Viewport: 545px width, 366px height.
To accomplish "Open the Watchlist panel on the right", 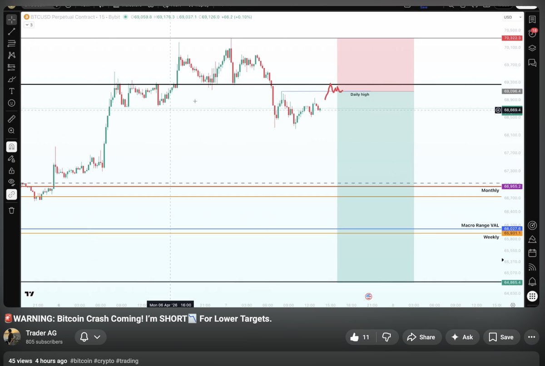I will 532,20.
